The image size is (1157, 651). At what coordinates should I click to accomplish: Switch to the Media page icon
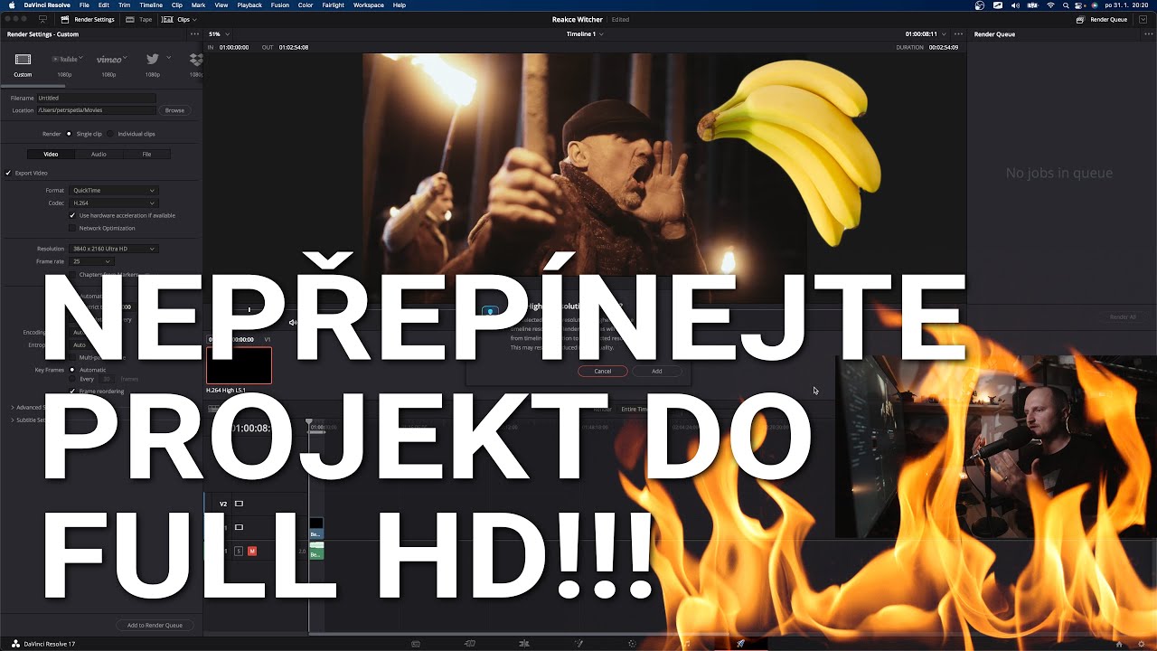(x=416, y=644)
